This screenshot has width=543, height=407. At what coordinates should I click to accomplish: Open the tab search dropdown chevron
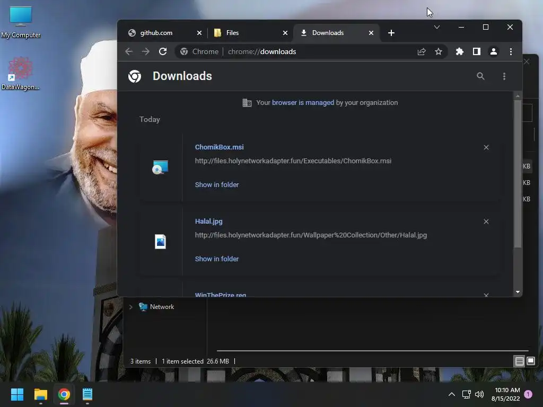[x=437, y=27]
